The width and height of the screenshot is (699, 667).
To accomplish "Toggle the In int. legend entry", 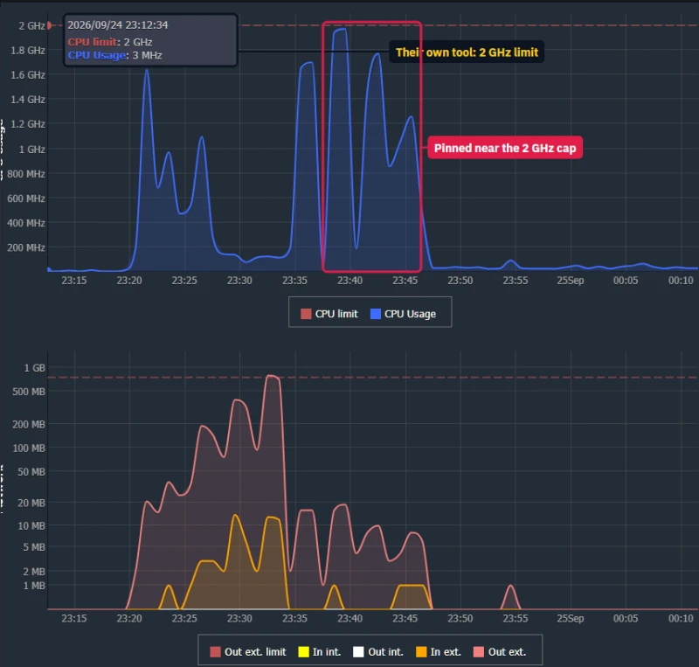I will tap(320, 652).
